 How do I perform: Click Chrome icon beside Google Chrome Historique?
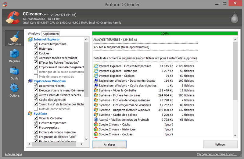pos(96,129)
